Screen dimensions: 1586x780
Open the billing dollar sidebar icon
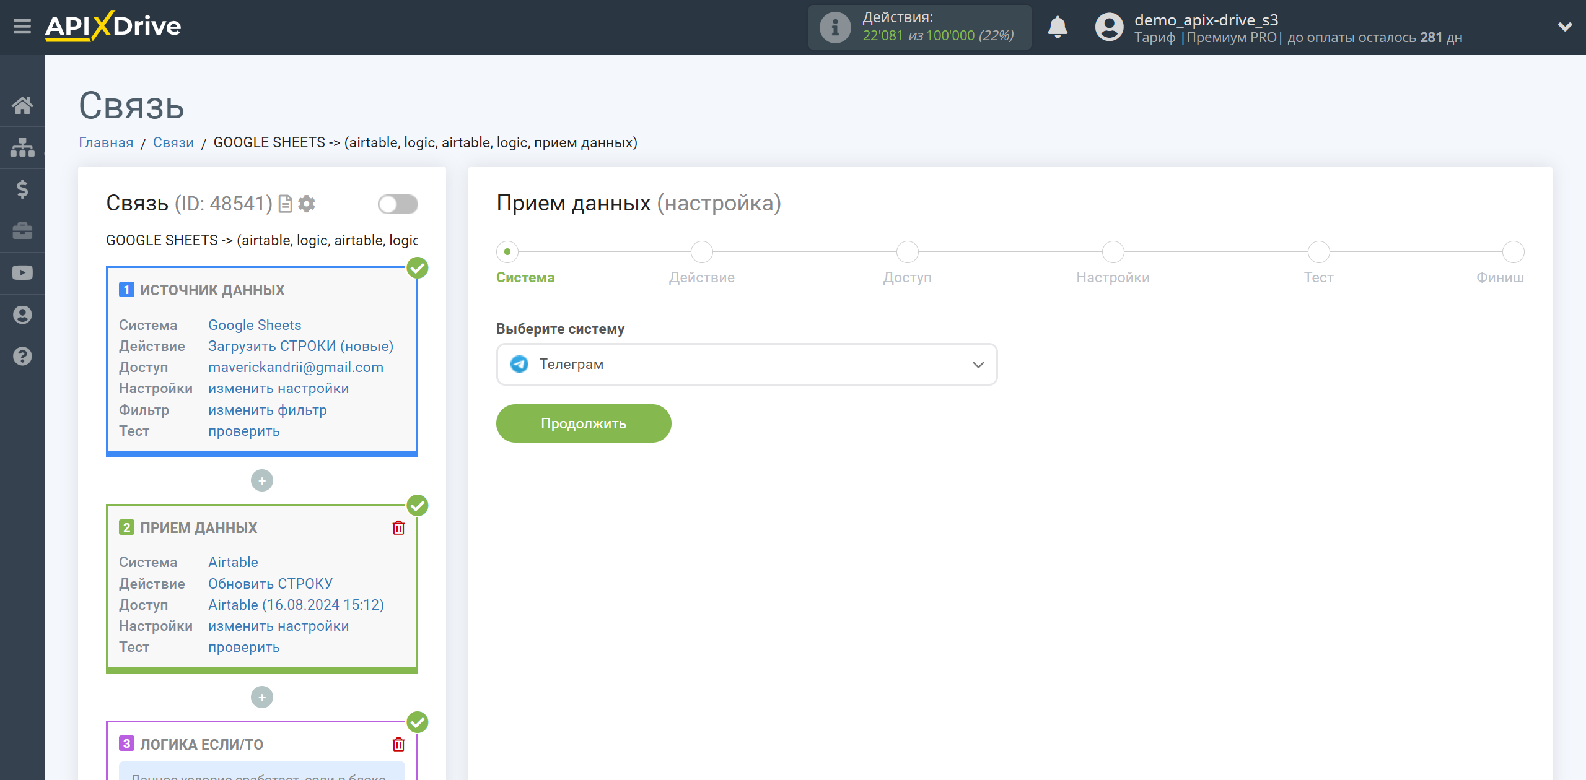click(x=22, y=189)
